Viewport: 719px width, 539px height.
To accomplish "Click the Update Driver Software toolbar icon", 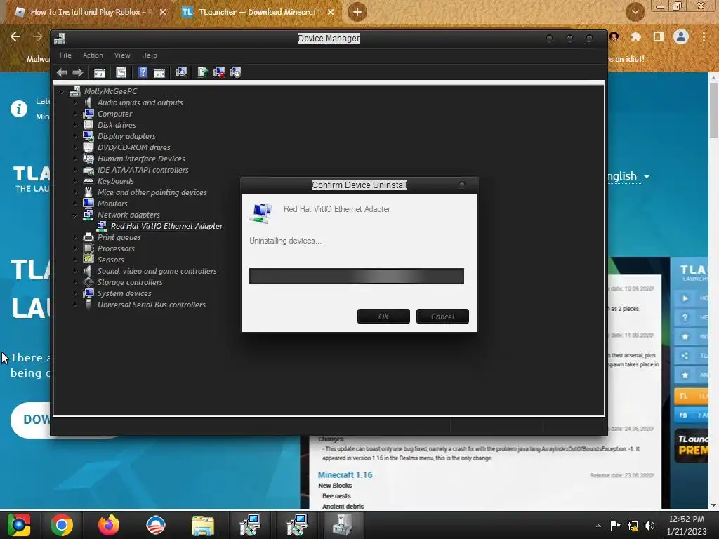I will pos(202,72).
